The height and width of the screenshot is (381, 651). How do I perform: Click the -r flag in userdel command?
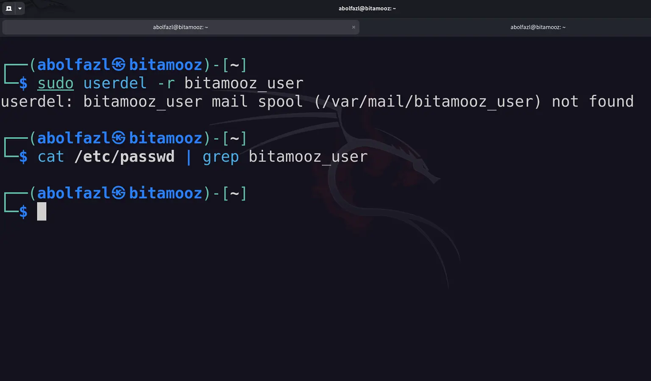[x=166, y=83]
